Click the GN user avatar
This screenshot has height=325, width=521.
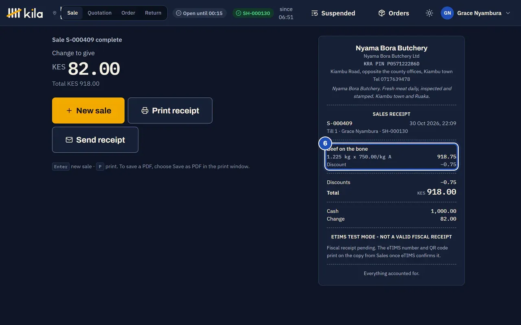tap(447, 13)
